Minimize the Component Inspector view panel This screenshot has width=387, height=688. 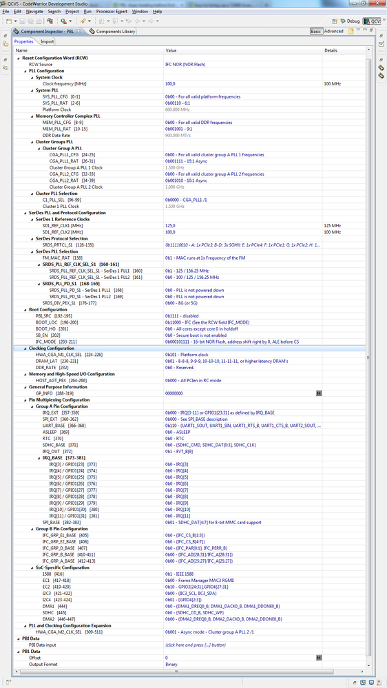coord(365,30)
